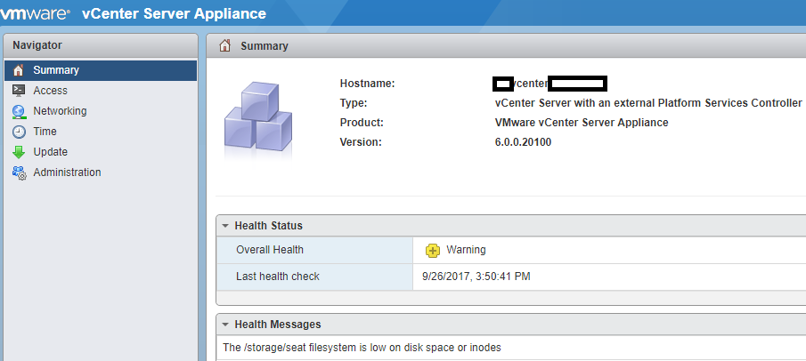
Task: Collapse the Health Status section arrow
Action: pos(225,226)
